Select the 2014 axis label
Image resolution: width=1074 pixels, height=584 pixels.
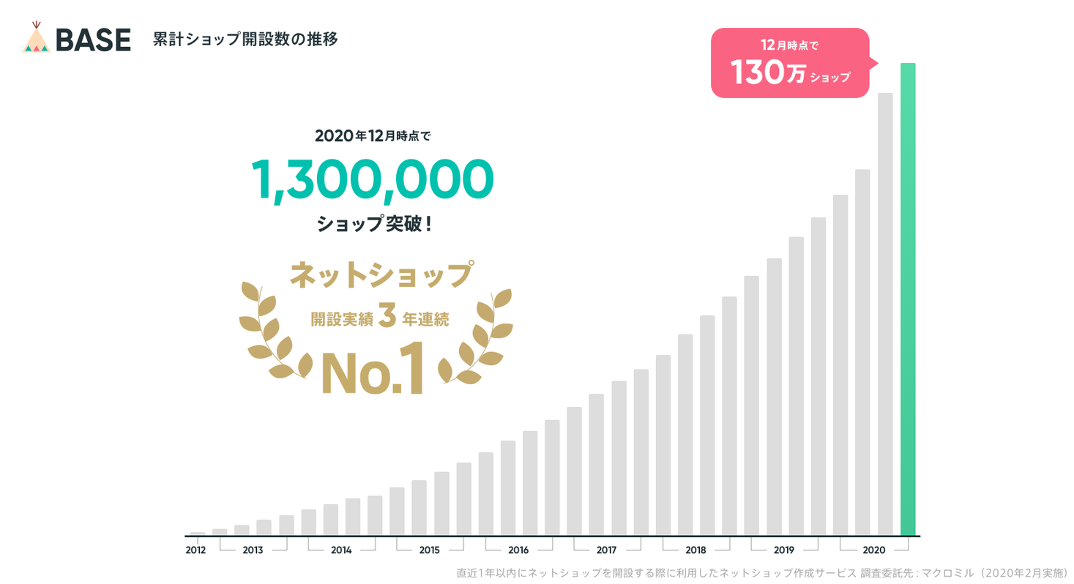point(341,550)
